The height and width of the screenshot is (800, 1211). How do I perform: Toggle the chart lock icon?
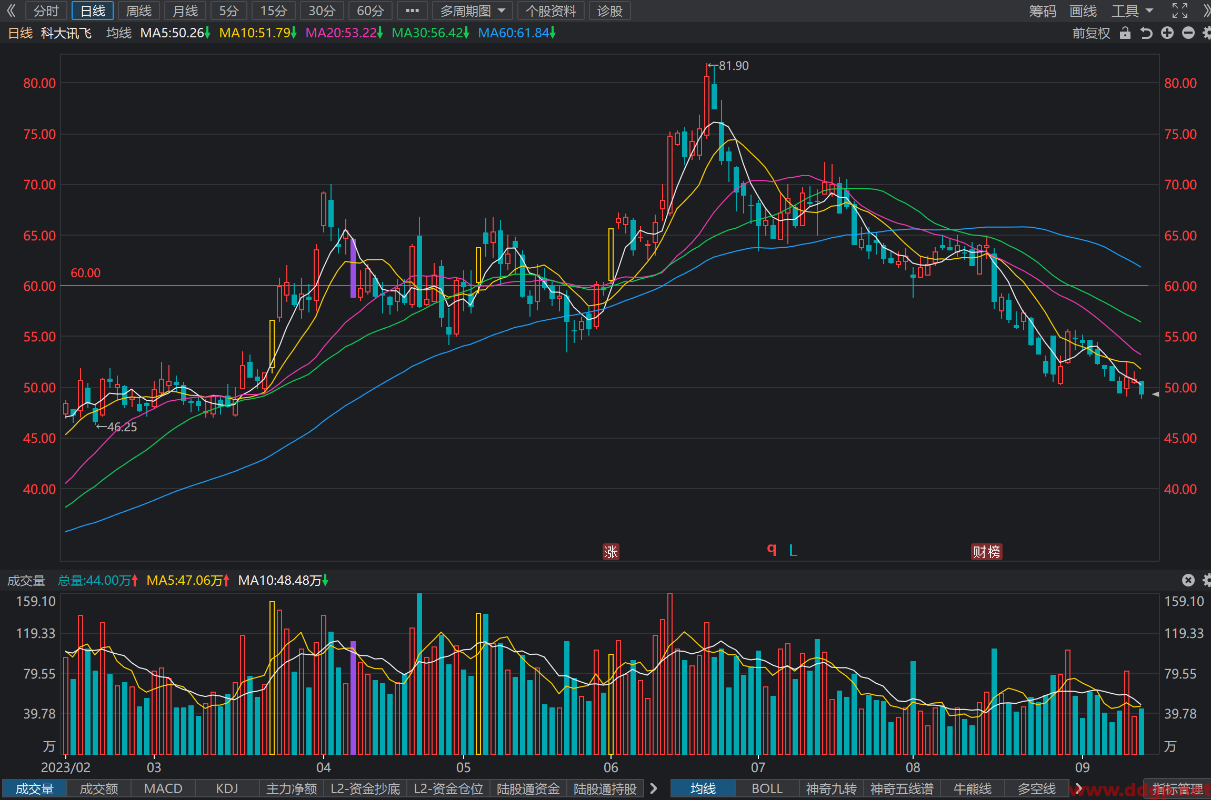point(1125,33)
